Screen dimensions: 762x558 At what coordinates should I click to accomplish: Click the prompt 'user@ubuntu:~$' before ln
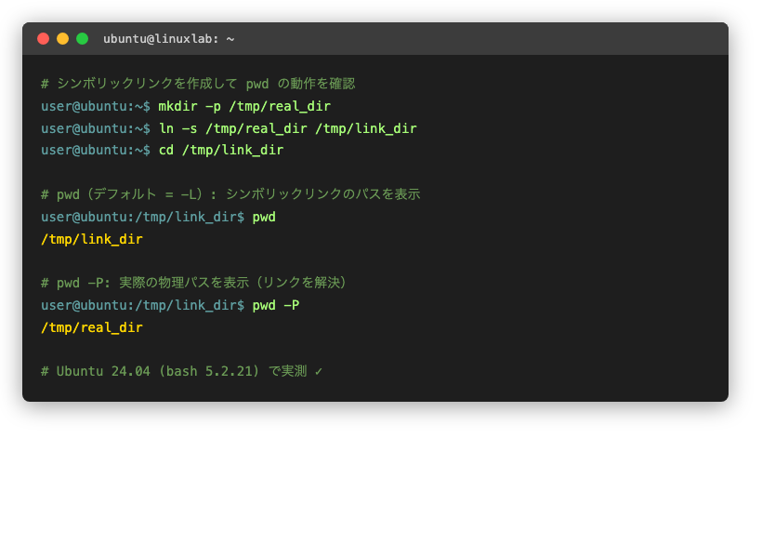[96, 128]
